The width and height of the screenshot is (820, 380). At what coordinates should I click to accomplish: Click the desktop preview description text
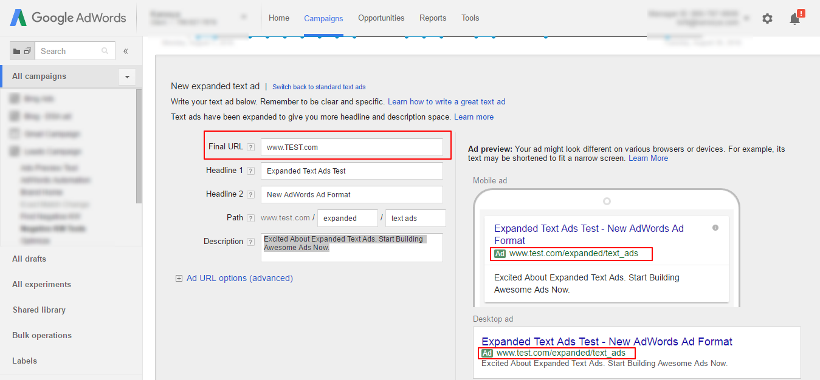point(604,363)
